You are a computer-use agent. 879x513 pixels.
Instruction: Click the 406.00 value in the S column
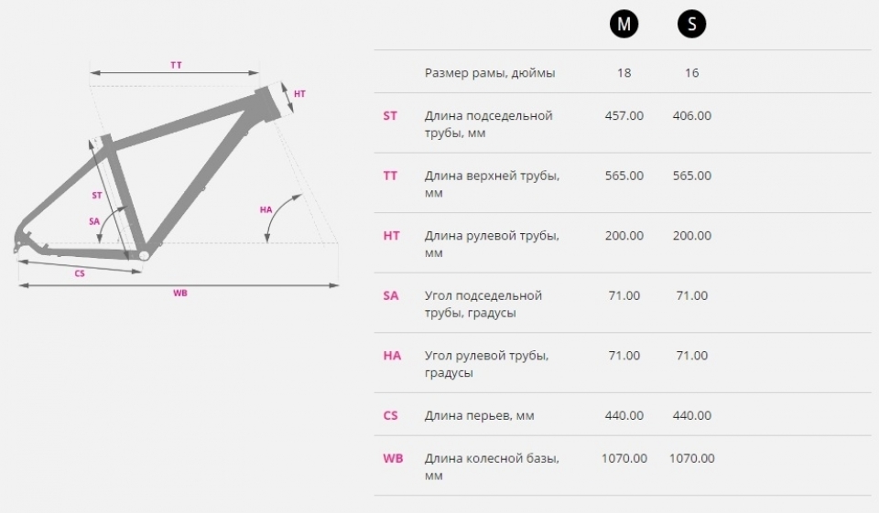coord(692,116)
